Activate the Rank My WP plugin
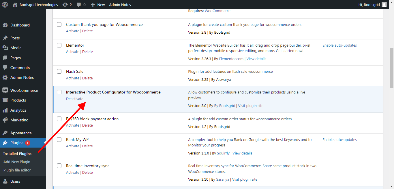Image resolution: width=394 pixels, height=189 pixels. click(72, 146)
